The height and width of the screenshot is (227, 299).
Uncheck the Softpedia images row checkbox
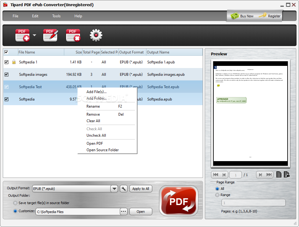(6, 75)
